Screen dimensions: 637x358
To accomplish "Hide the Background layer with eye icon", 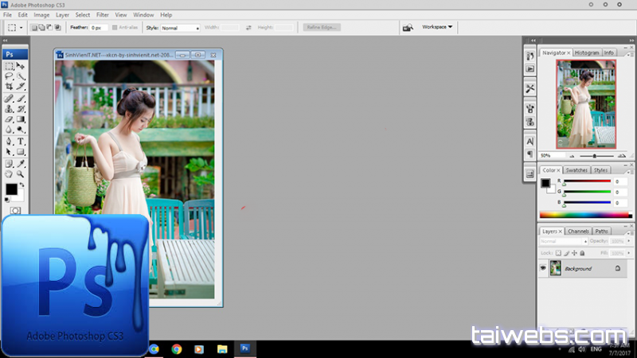I will click(x=544, y=269).
